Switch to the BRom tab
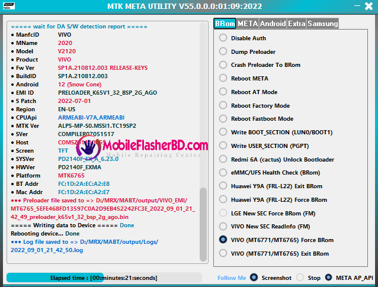 225,24
